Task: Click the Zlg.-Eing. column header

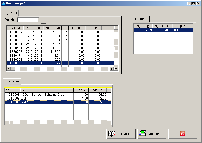Action: tap(143, 26)
